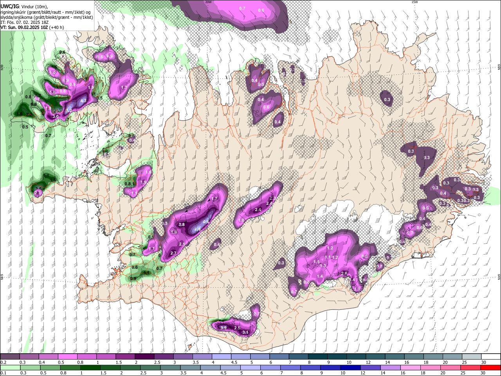
Task: Click the 'slydda/snjókoma' legend description line
Action: [47, 17]
